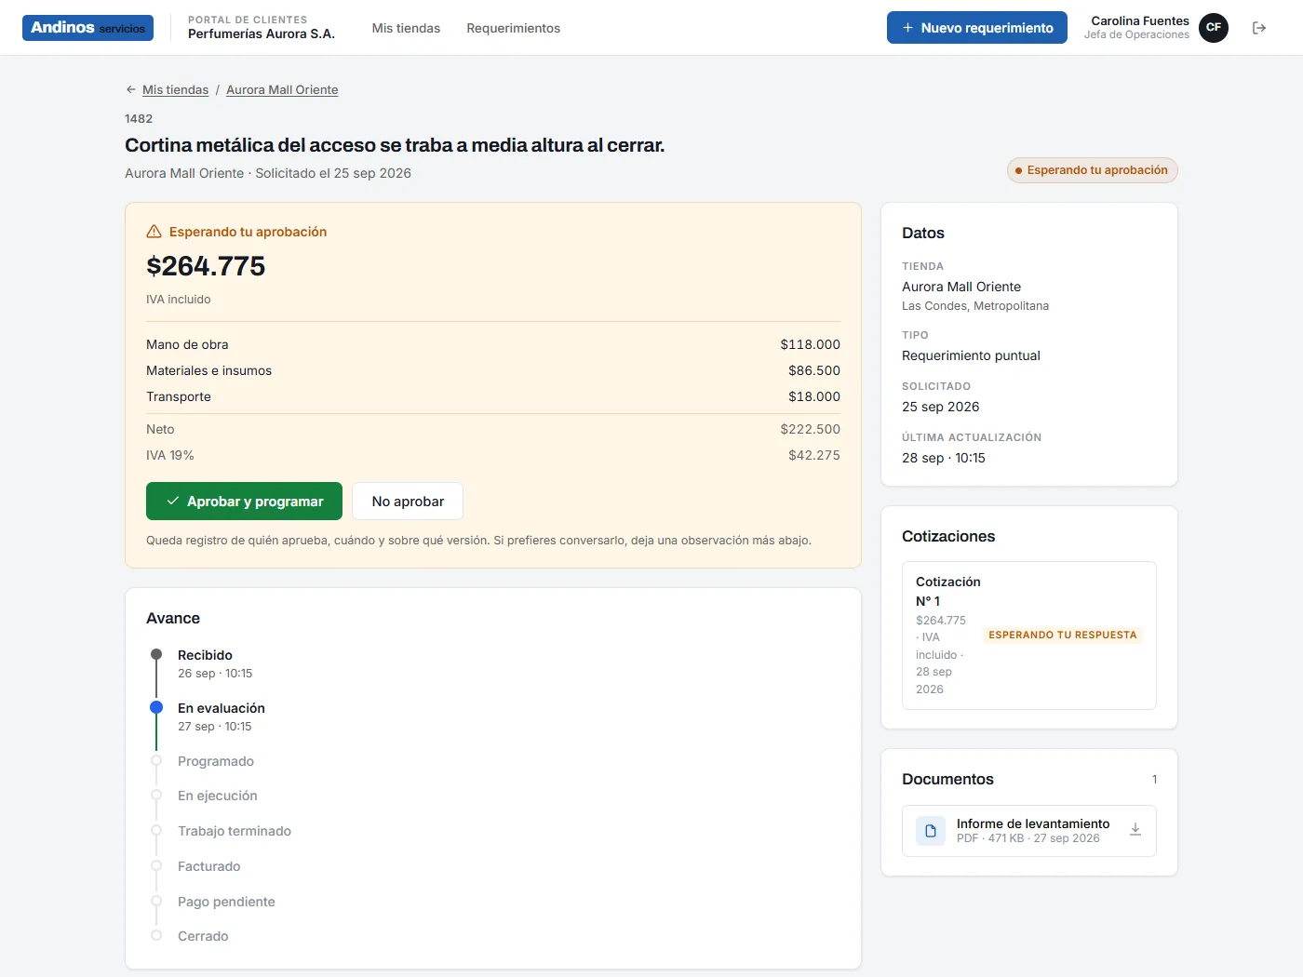Viewport: 1303px width, 977px height.
Task: Click the No aprobar button
Action: (408, 502)
